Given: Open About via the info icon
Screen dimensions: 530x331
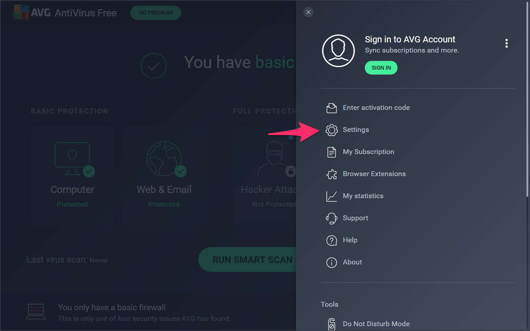Looking at the screenshot, I should (331, 262).
